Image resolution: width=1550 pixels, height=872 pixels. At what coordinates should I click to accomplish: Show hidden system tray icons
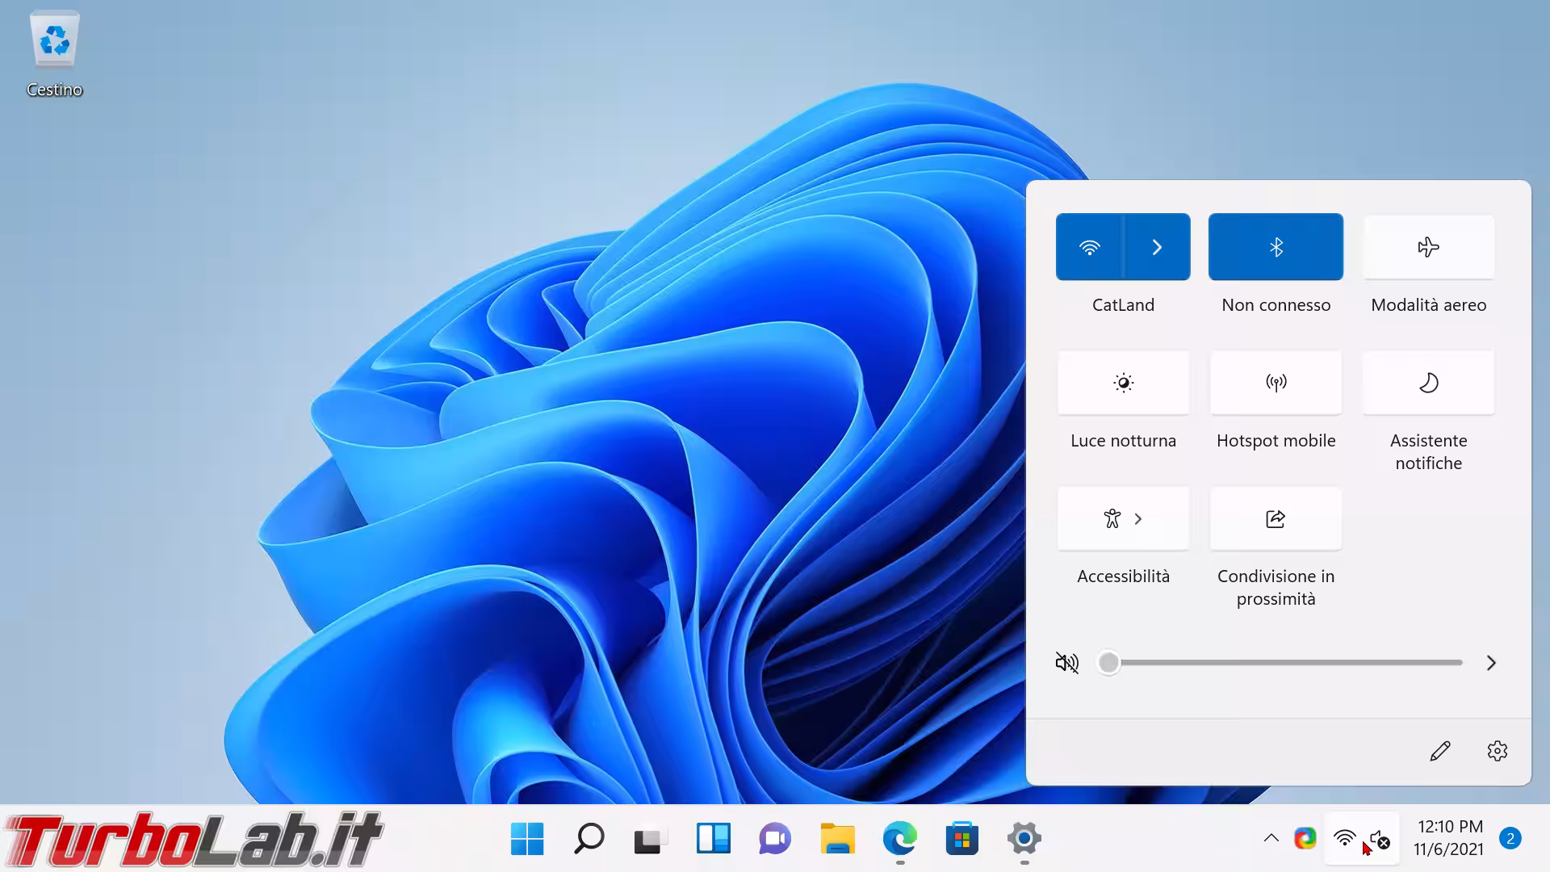point(1271,838)
